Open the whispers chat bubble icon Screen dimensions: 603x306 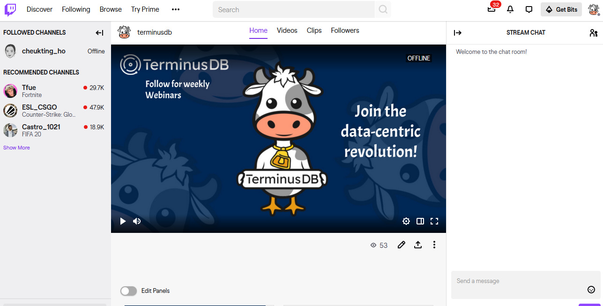[529, 9]
